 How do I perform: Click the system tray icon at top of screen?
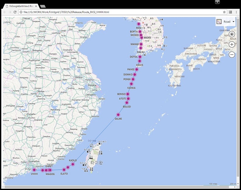(x=217, y=2)
